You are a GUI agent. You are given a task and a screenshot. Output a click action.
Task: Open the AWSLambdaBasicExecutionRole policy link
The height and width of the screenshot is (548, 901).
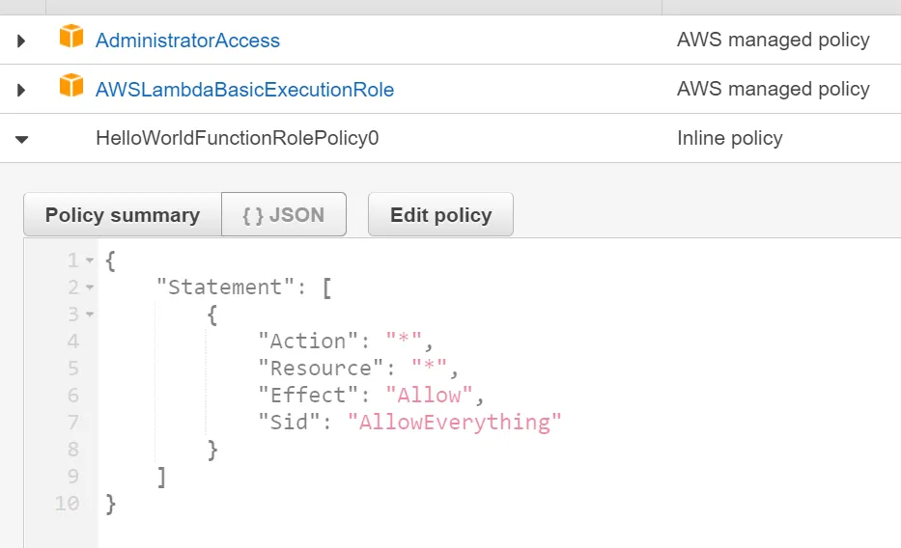[244, 90]
